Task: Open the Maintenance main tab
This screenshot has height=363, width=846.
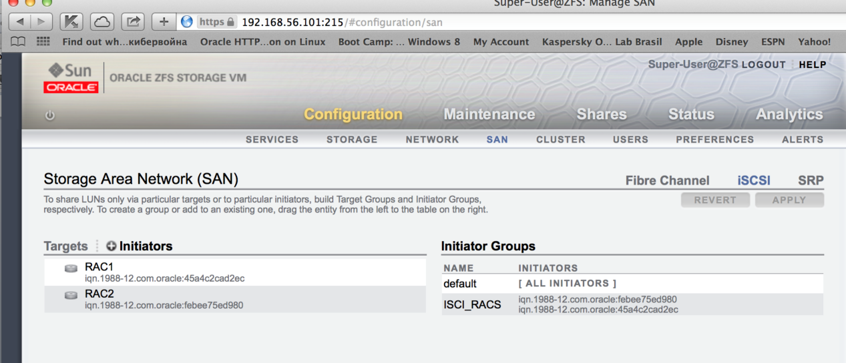Action: pyautogui.click(x=489, y=114)
